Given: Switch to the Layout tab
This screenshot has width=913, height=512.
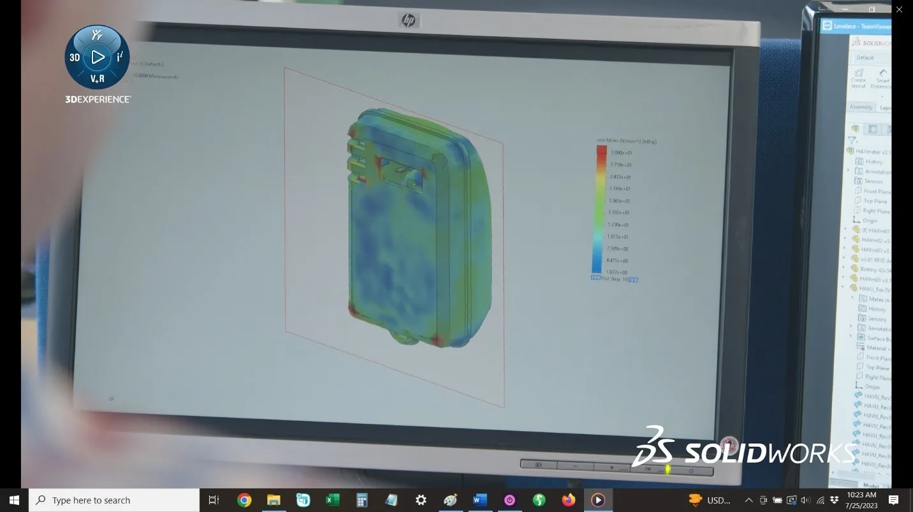Looking at the screenshot, I should 886,108.
